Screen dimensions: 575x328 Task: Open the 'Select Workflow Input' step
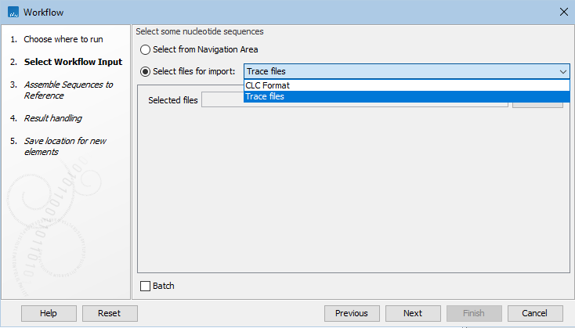(x=73, y=62)
